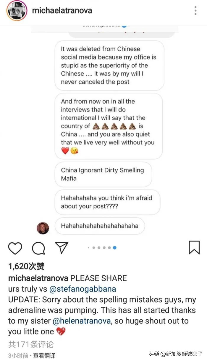
Task: Tap 查看翻译 to see the translation
Action: coord(44,356)
